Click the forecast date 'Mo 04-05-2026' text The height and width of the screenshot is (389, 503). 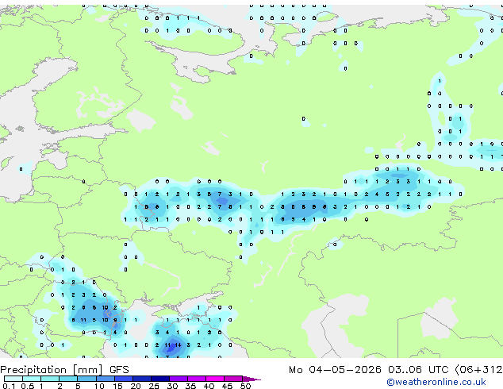coord(335,370)
